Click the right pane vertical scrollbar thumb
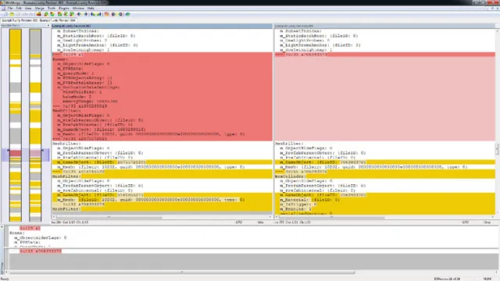The width and height of the screenshot is (500, 281). click(497, 149)
